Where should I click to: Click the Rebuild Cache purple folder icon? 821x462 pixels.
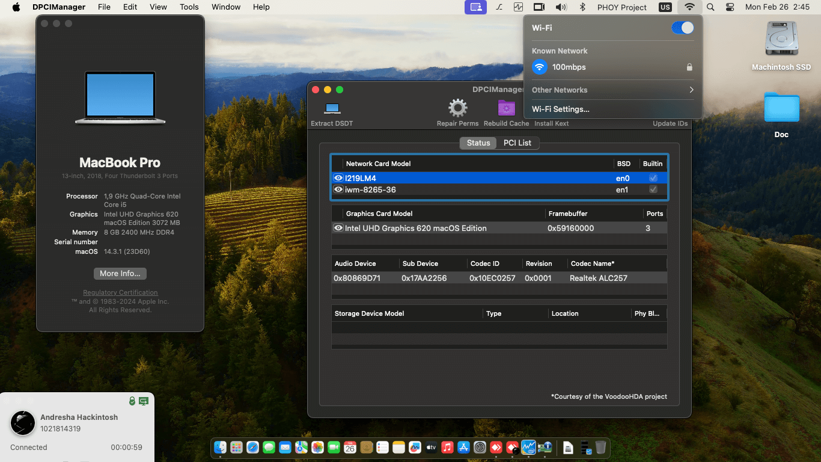tap(505, 107)
